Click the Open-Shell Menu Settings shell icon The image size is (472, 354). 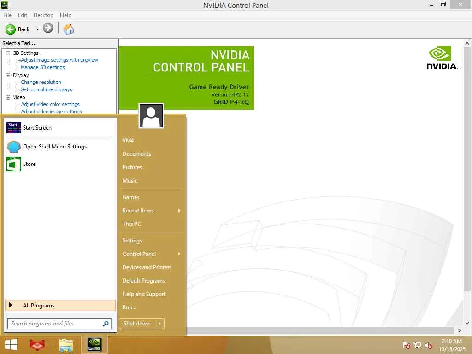point(13,147)
